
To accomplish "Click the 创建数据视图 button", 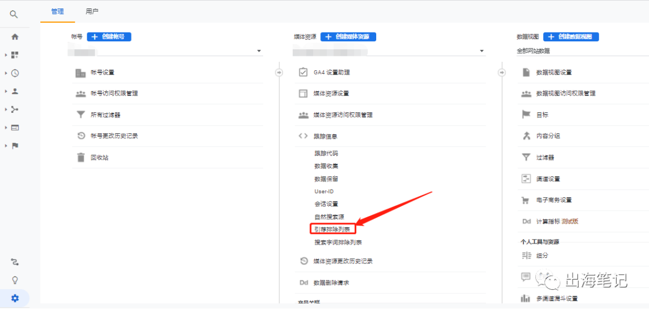I will click(571, 37).
